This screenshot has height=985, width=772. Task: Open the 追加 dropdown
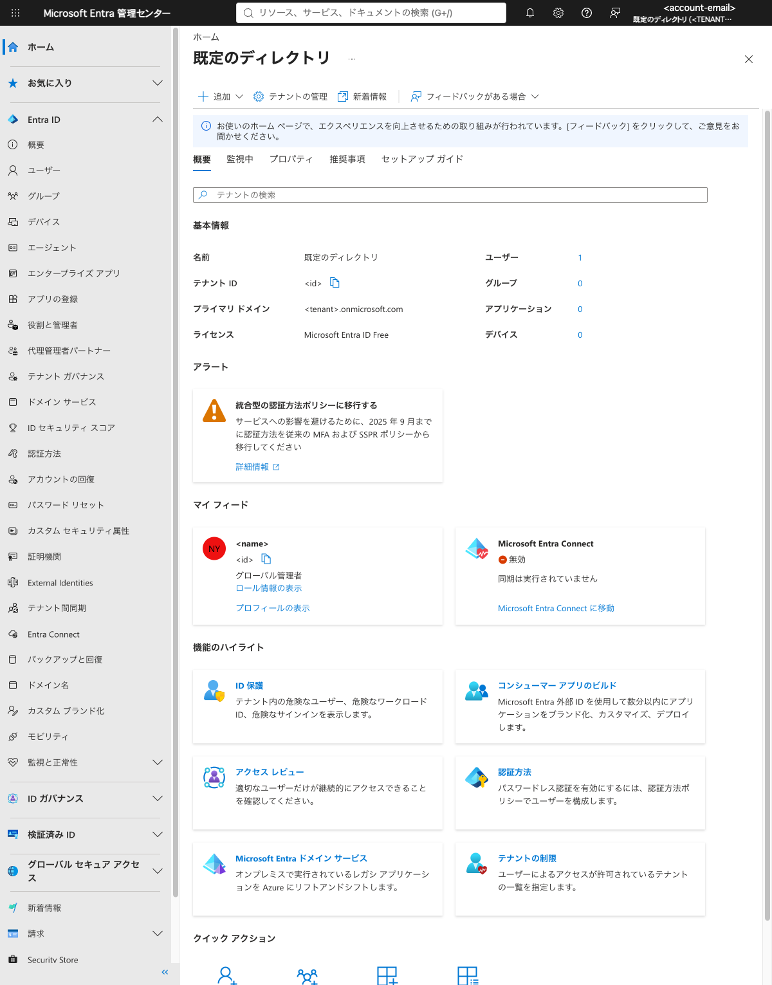221,97
